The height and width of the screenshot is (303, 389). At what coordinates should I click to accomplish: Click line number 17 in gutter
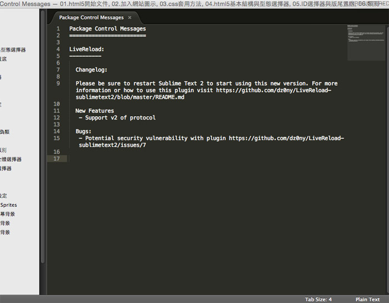(x=57, y=158)
